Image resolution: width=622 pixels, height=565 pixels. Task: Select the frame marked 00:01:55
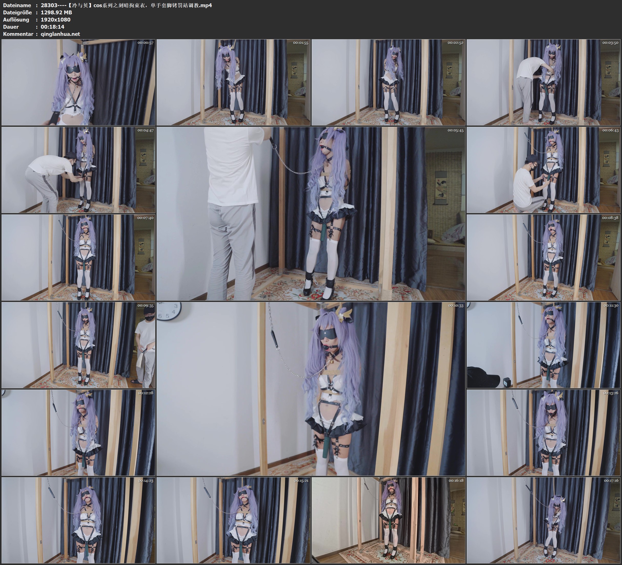pos(233,82)
